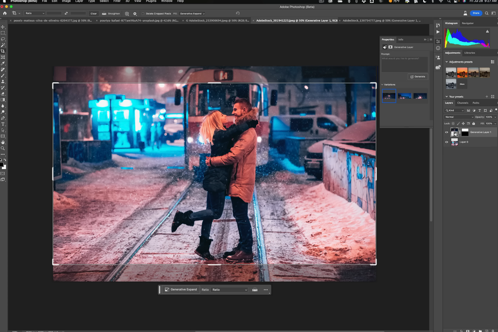
Task: Open the Fill Generative Expand dropdown
Action: coord(192,14)
